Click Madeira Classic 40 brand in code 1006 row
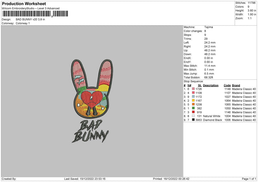 (x=244, y=120)
